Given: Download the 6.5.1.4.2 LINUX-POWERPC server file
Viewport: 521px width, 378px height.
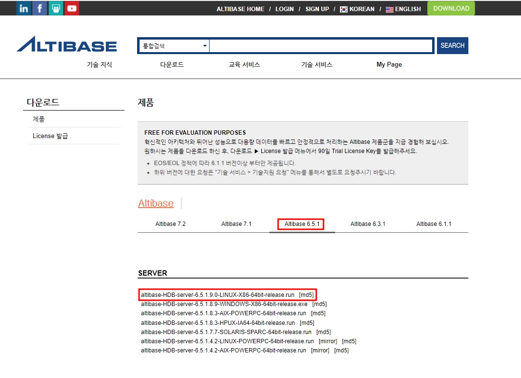Looking at the screenshot, I should pyautogui.click(x=227, y=341).
